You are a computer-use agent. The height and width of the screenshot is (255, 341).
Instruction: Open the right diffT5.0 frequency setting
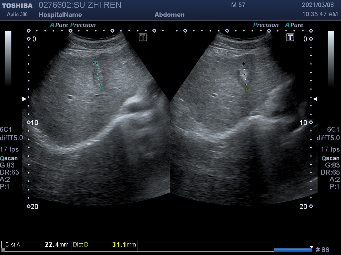328,138
